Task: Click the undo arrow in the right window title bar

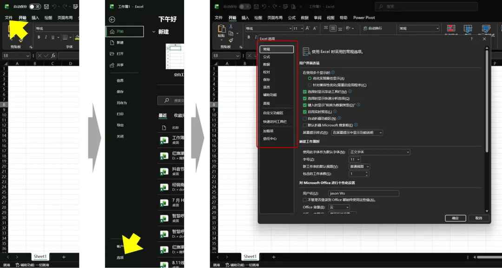Action: tap(264, 7)
